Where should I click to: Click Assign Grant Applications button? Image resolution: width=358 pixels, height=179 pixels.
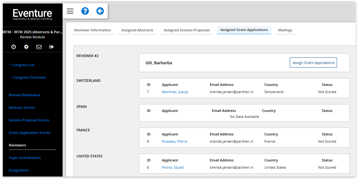(x=313, y=63)
